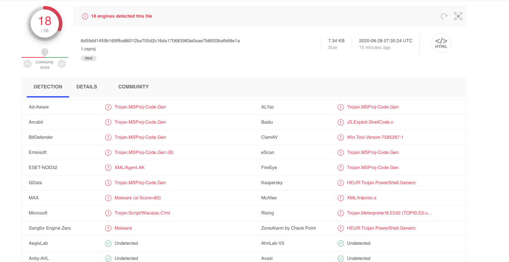Switch to the DETECTION tab
The height and width of the screenshot is (262, 509).
[x=48, y=87]
